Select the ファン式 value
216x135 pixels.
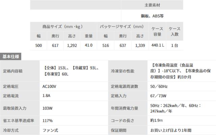click(x=50, y=130)
